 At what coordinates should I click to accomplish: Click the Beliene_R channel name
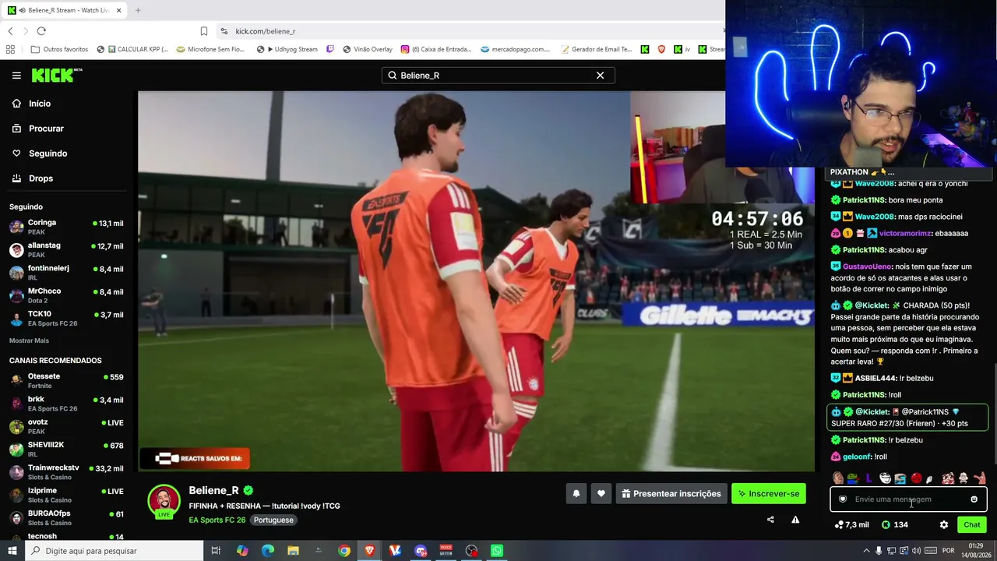tap(213, 491)
